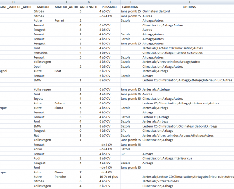Select the Ferrari cell in MARQUE_AUTRE
The image size is (234, 189).
pos(67,21)
